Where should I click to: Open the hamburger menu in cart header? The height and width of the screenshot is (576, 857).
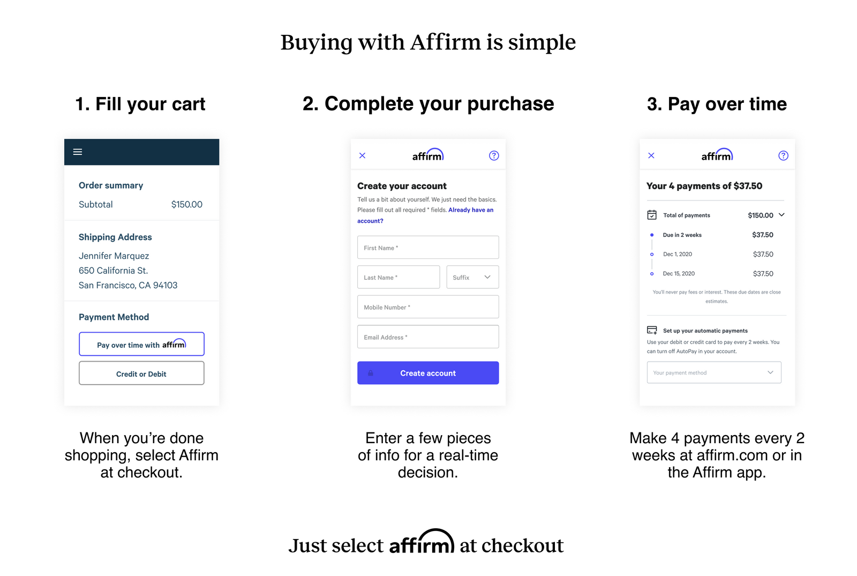(x=78, y=152)
